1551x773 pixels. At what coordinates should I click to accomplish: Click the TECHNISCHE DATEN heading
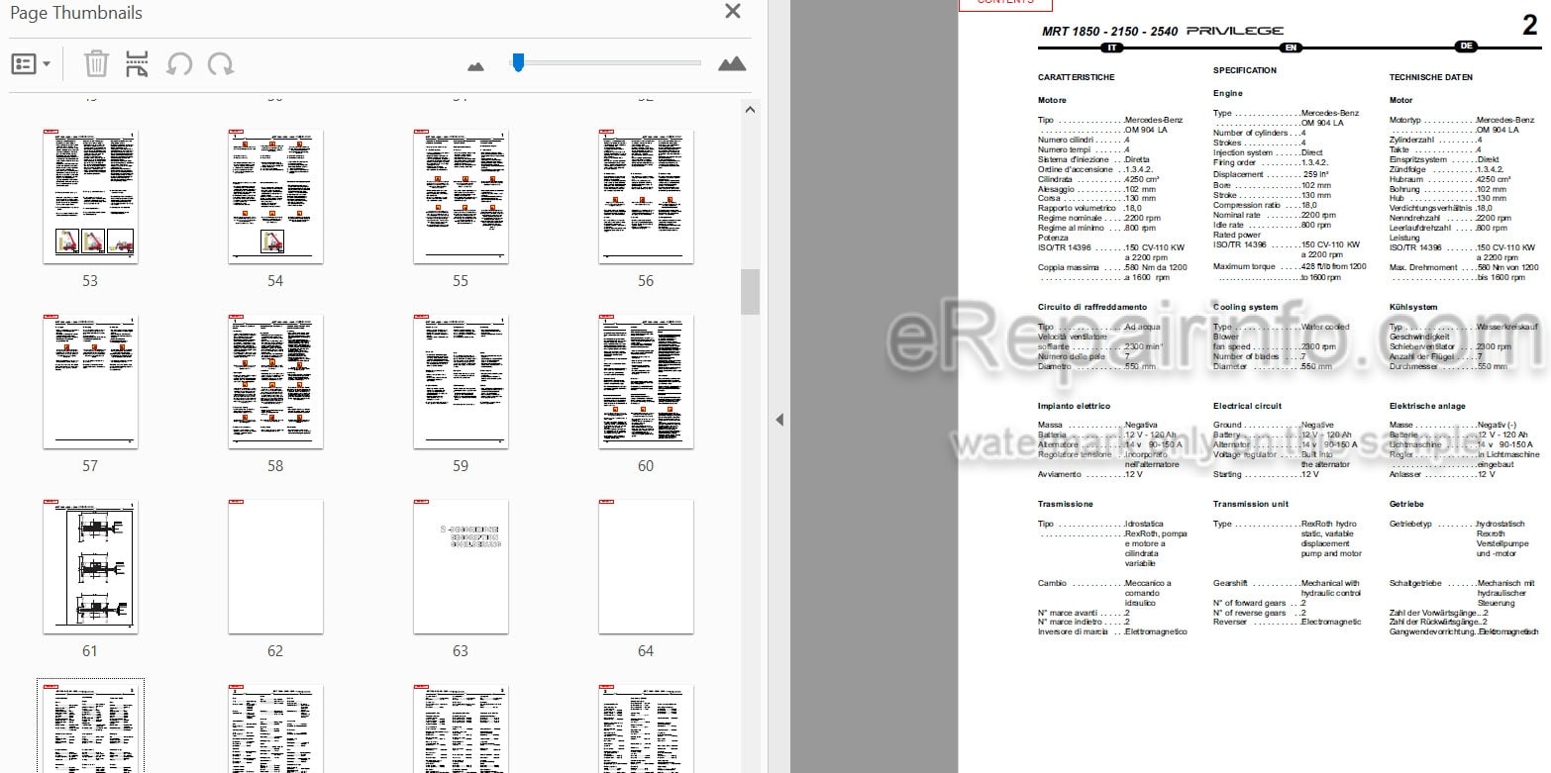click(x=1431, y=77)
